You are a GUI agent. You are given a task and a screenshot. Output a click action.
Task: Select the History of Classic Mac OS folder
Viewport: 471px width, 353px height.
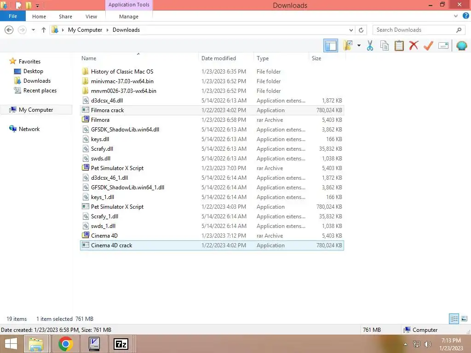pos(212,71)
